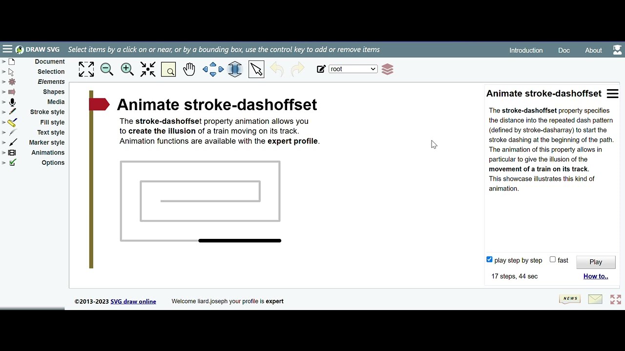This screenshot has width=625, height=351.
Task: Click the redo arrow icon
Action: pos(297,69)
